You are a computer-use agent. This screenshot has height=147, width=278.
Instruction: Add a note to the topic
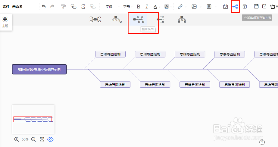point(209,7)
